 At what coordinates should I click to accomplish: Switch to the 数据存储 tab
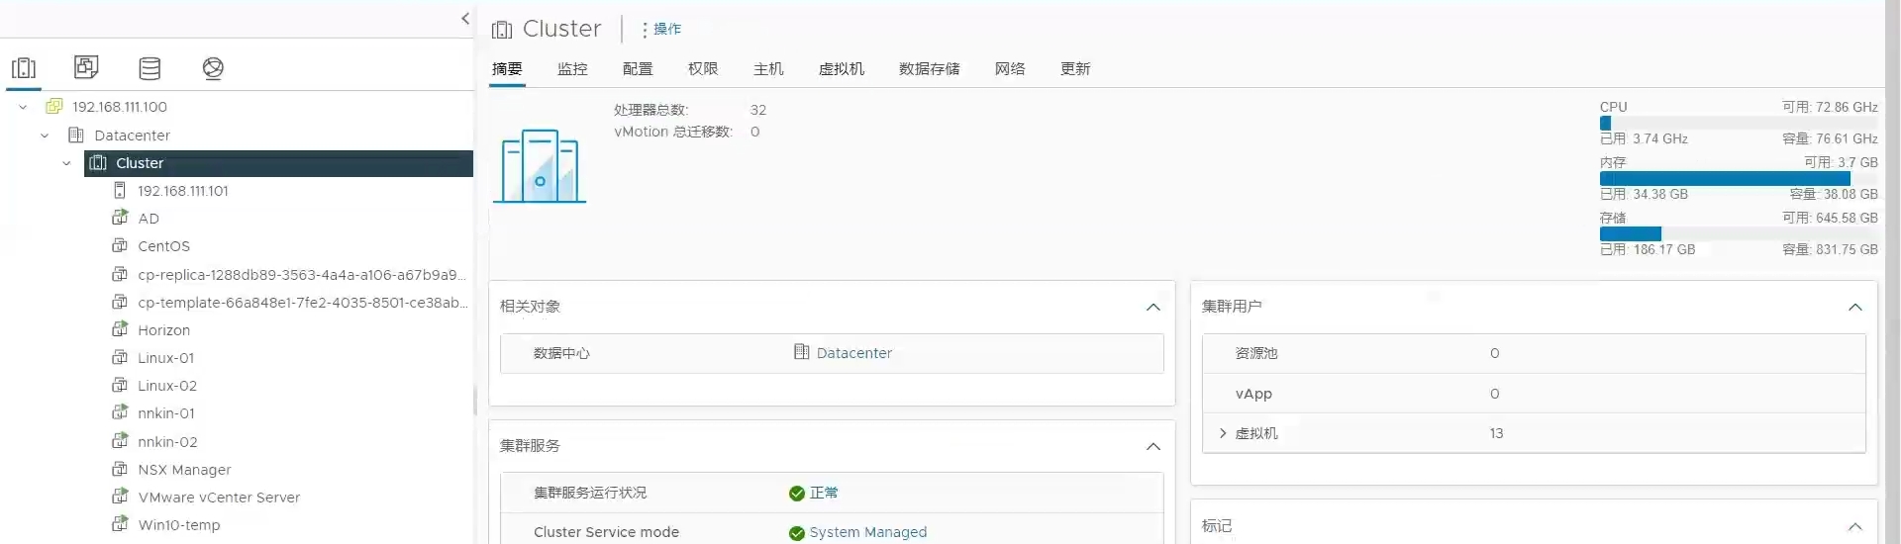(929, 69)
